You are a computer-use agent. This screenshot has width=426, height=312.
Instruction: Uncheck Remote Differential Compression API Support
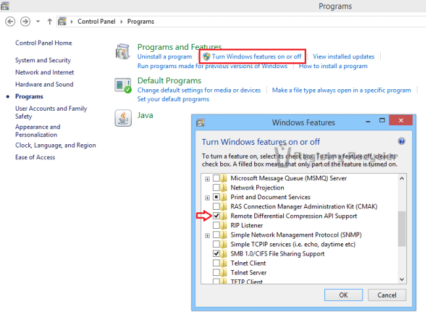216,216
